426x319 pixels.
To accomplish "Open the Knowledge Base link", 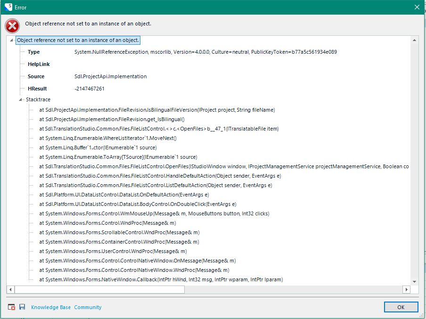I will (51, 307).
